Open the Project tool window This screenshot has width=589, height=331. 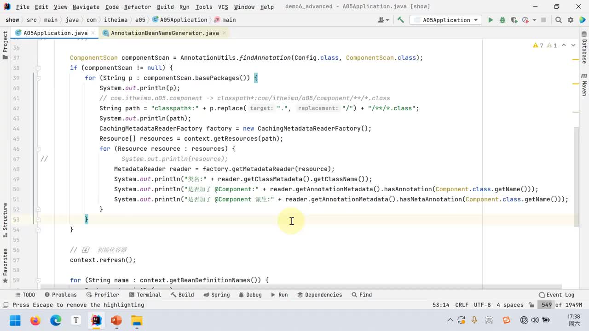pos(5,46)
